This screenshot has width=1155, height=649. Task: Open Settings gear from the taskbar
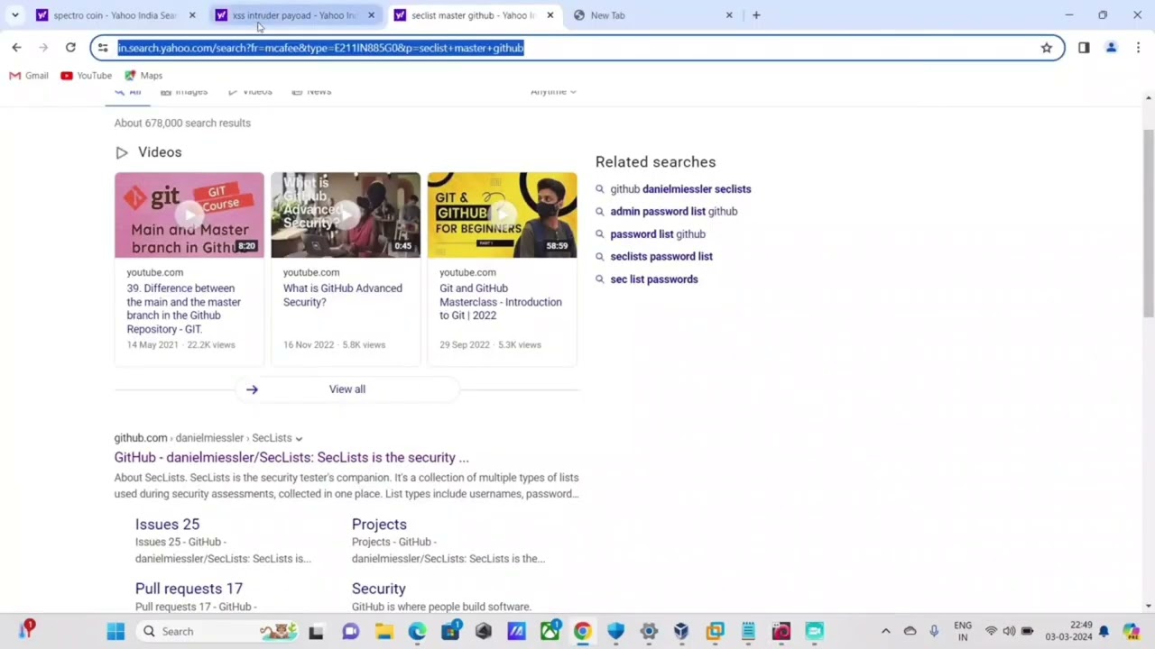[649, 632]
